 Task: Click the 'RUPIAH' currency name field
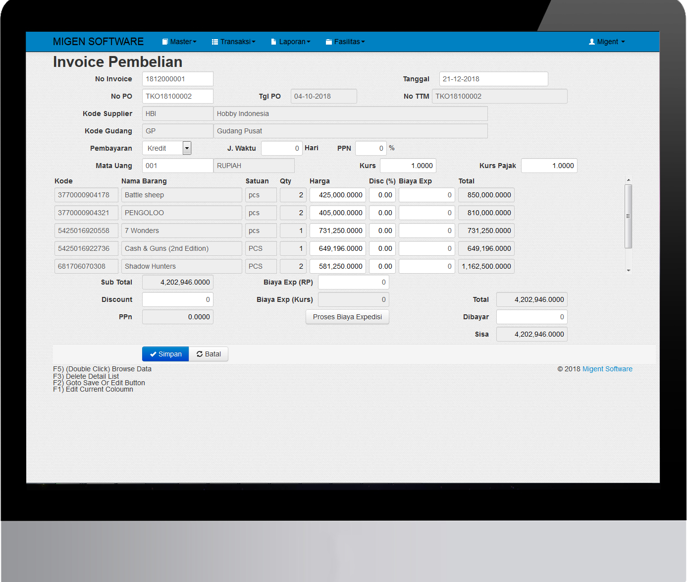(254, 166)
